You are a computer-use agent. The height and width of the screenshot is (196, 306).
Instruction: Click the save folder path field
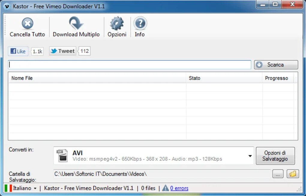click(x=162, y=174)
